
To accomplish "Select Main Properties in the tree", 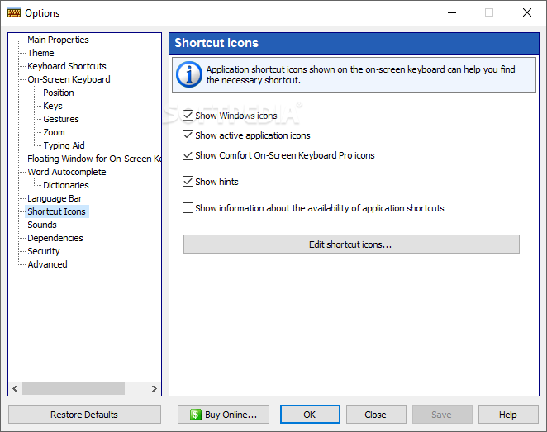I will click(x=58, y=40).
